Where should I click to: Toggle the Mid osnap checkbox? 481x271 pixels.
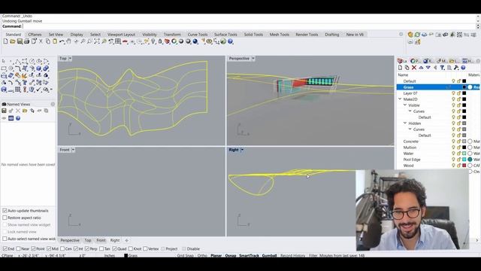coord(49,248)
